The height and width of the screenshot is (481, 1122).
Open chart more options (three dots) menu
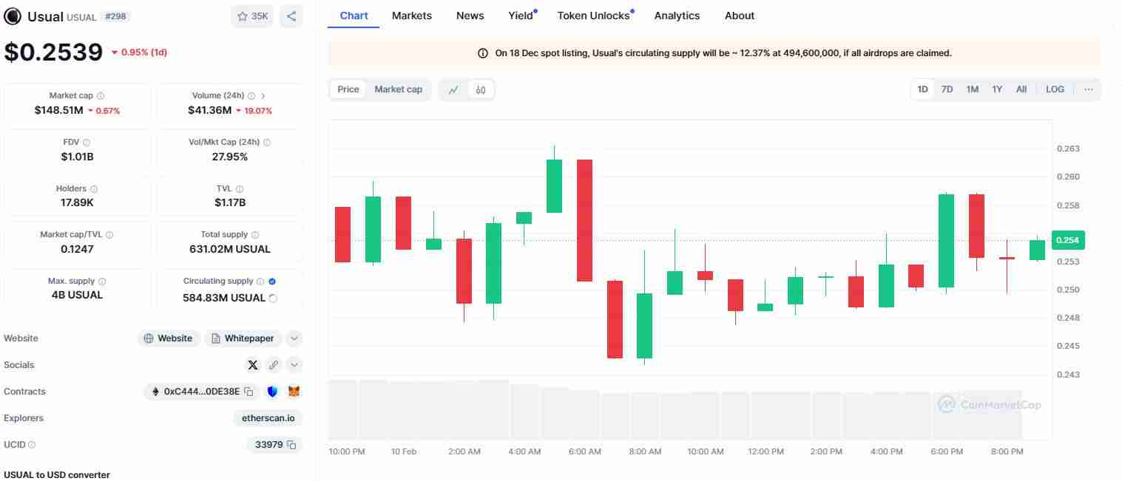(1088, 89)
